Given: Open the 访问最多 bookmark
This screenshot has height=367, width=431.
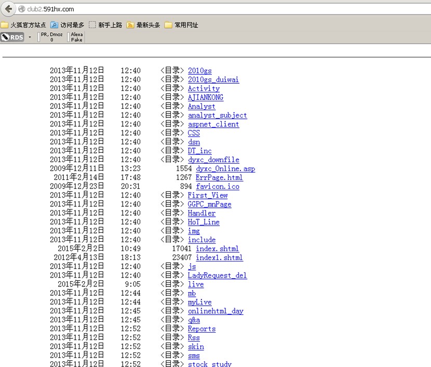Looking at the screenshot, I should coord(68,25).
